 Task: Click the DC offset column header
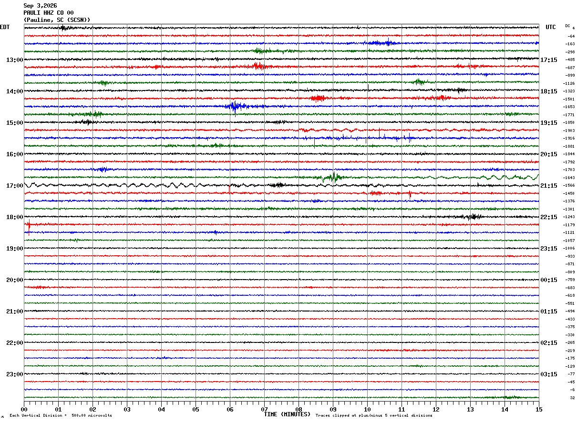tap(568, 26)
